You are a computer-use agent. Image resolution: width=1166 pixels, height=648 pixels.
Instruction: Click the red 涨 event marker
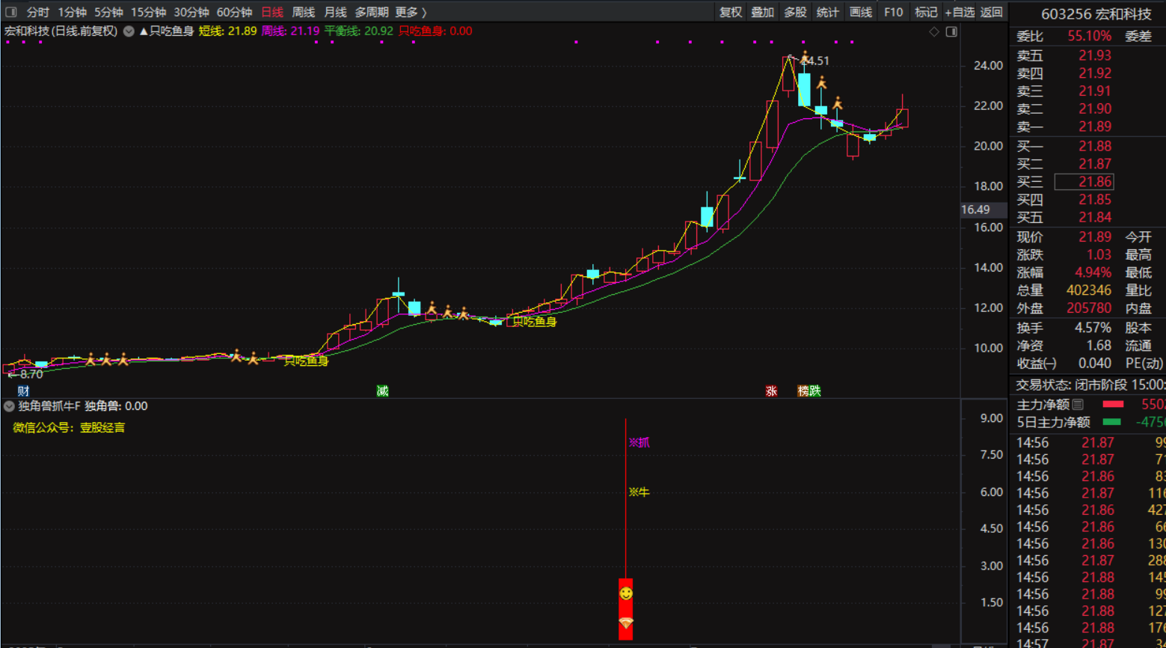771,391
